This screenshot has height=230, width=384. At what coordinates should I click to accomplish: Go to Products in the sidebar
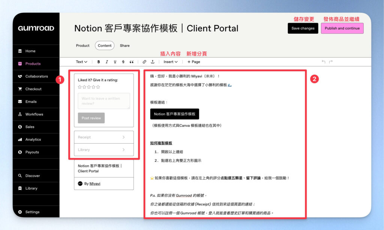[36, 64]
